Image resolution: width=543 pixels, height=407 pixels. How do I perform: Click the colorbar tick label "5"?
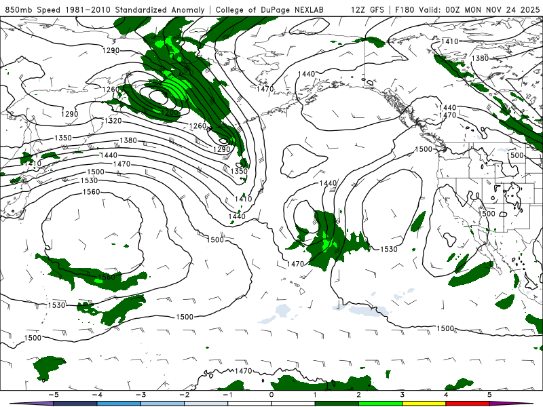click(x=489, y=395)
